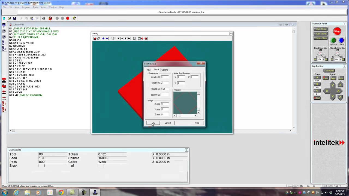Image resolution: width=349 pixels, height=196 pixels.
Task: Open the Program menu
Action: coord(26,7)
